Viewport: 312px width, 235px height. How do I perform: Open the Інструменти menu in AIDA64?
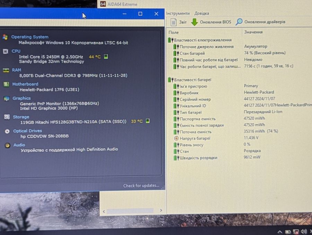pyautogui.click(x=178, y=13)
